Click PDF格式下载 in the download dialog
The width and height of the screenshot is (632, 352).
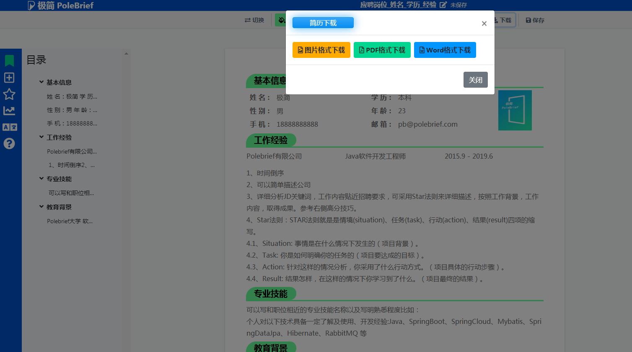[x=382, y=50]
